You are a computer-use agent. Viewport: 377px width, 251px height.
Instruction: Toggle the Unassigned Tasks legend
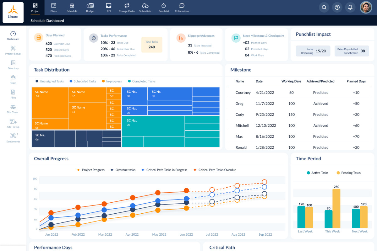click(x=49, y=81)
